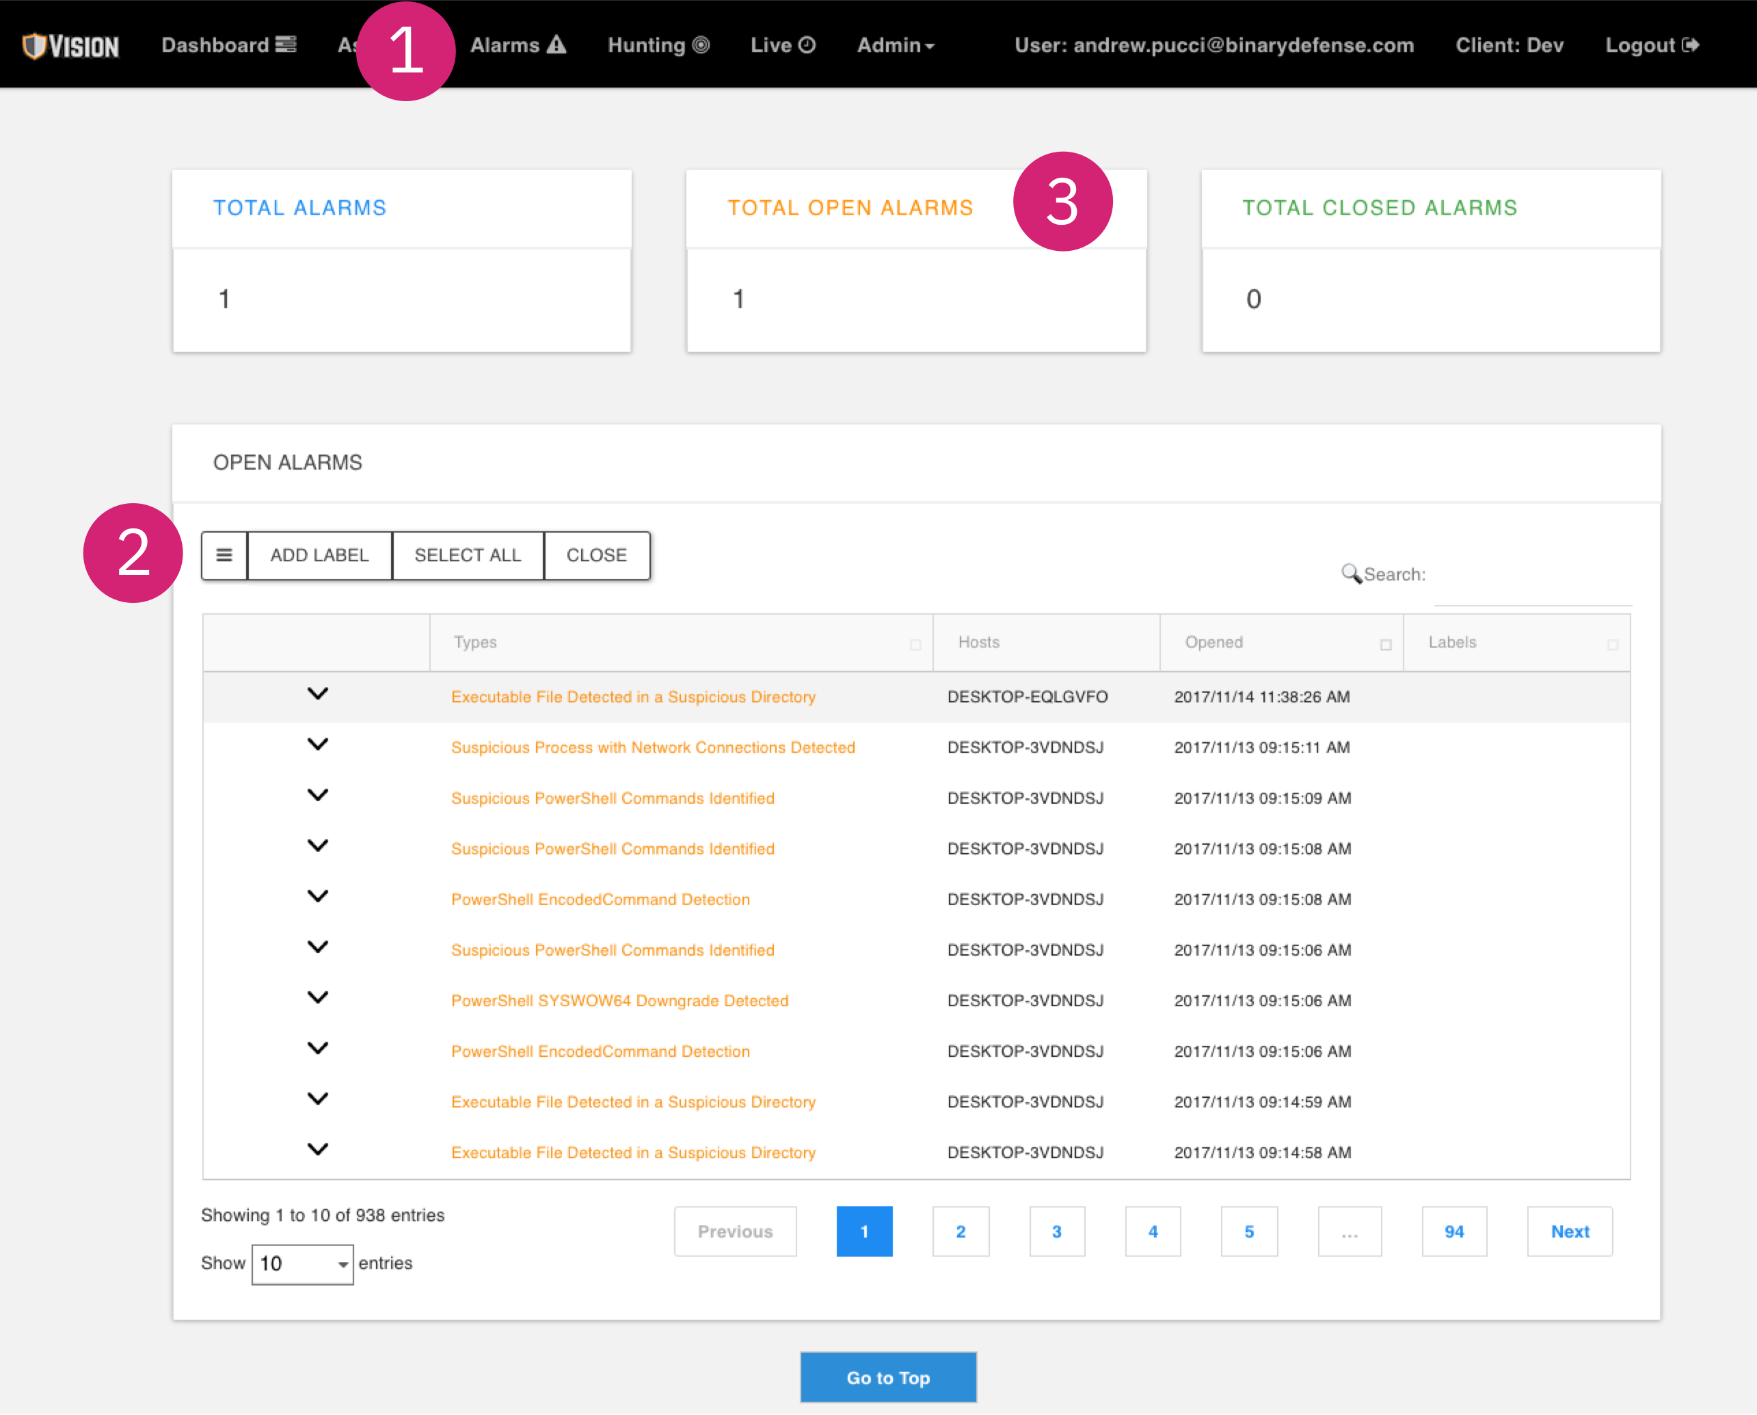Go to the Hunting page
1757x1415 pixels.
(x=658, y=45)
